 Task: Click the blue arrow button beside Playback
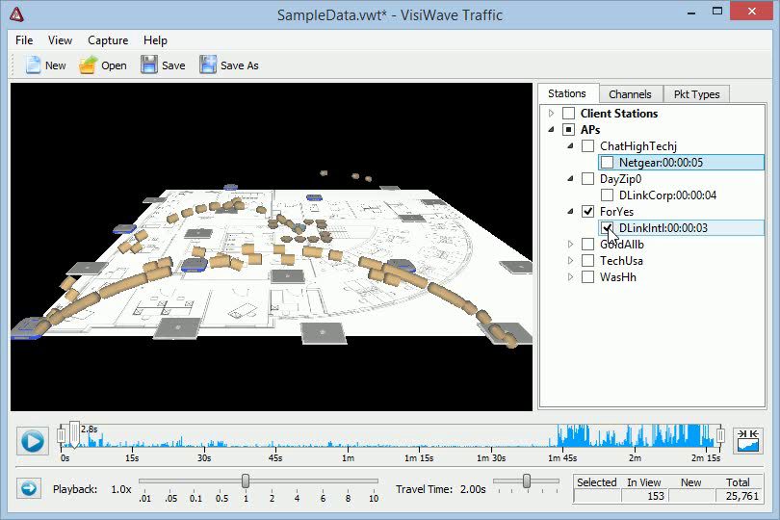click(x=29, y=488)
